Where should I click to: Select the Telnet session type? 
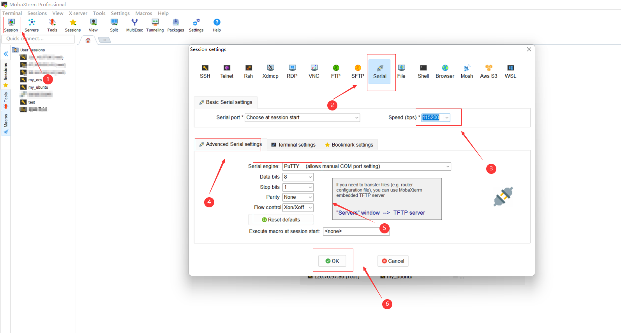pyautogui.click(x=227, y=72)
